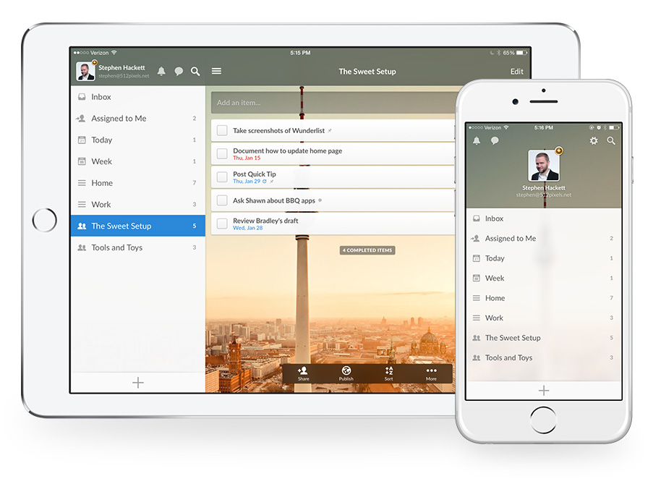Select Inbox in iPhone list
This screenshot has width=661, height=484.
(x=543, y=218)
